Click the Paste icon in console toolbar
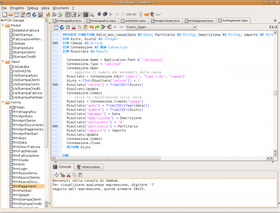 [x=80, y=175]
